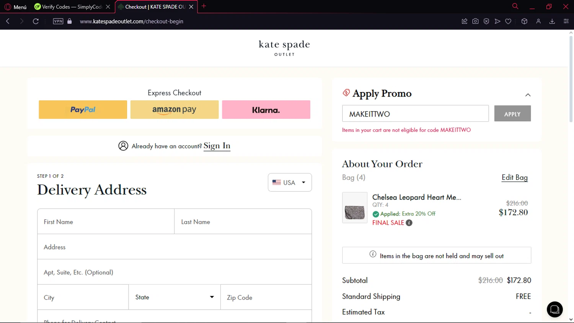Add page to bookmarks with heart icon
The width and height of the screenshot is (574, 323).
508,21
